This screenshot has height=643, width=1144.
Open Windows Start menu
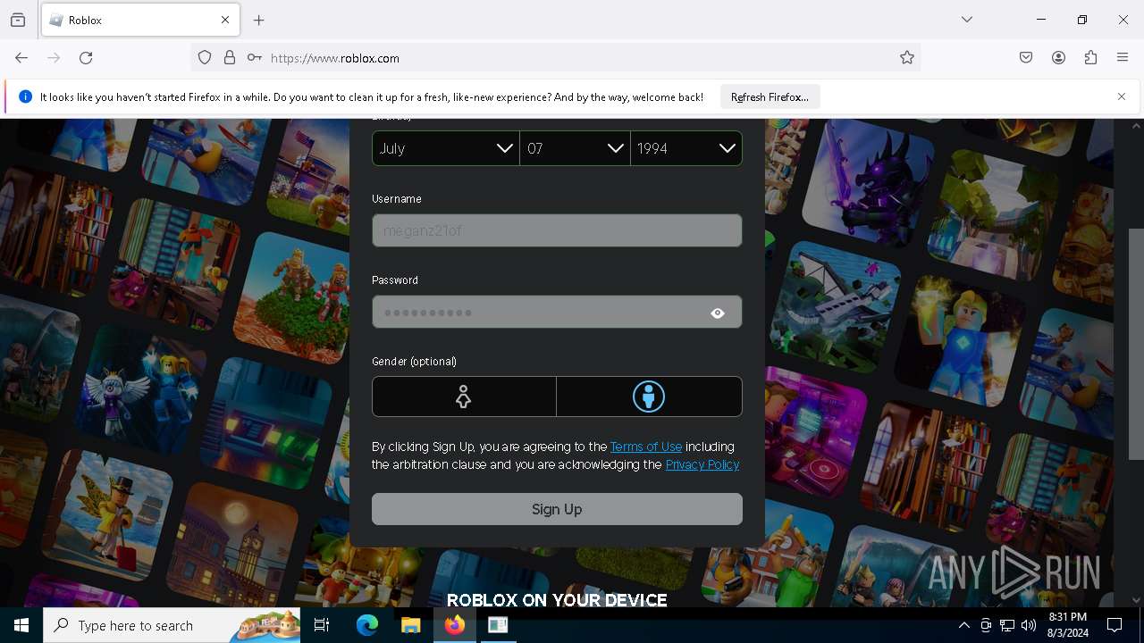(21, 625)
